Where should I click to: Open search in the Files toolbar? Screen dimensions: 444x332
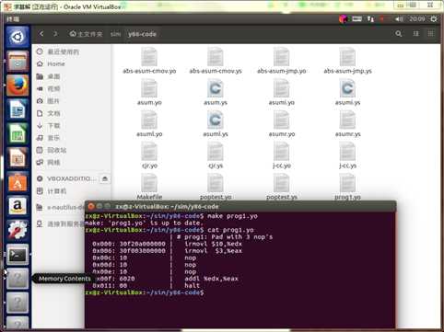point(399,34)
